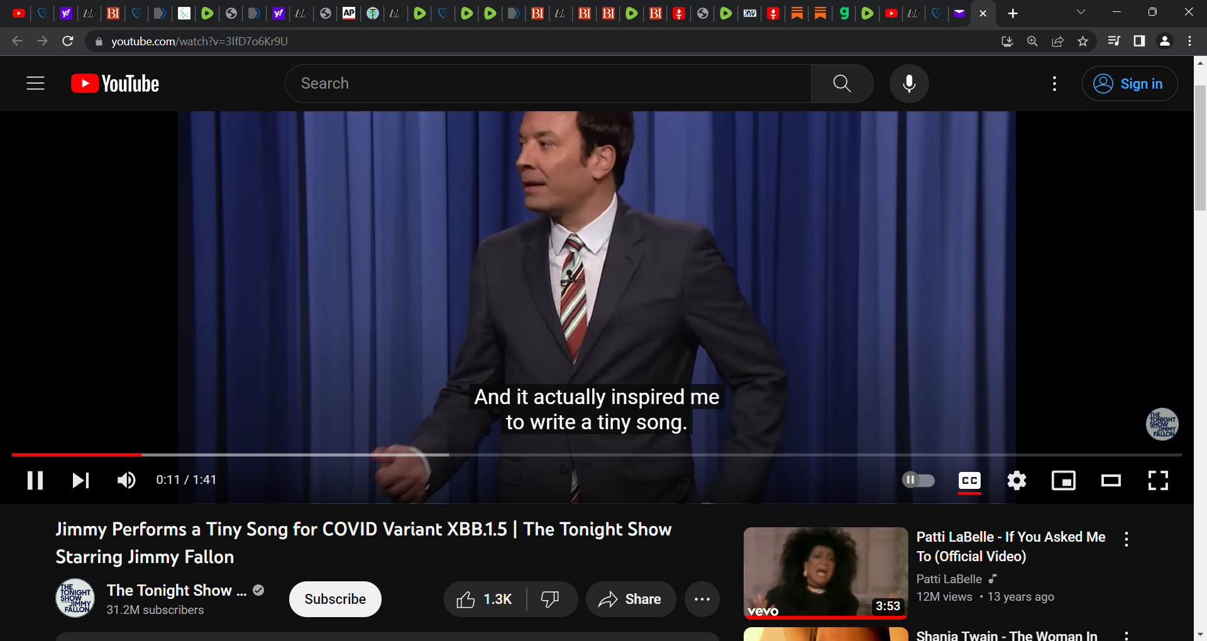Switch to the AP news tab

coord(349,13)
